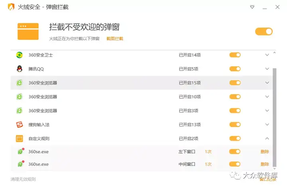Click the 自定义规则 orange window icon
The width and height of the screenshot is (287, 188).
[x=20, y=139]
